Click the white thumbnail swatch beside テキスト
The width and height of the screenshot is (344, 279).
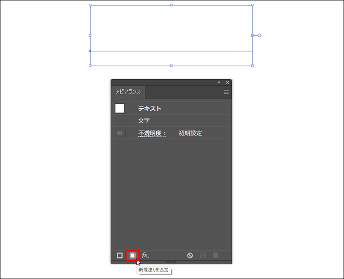(120, 108)
